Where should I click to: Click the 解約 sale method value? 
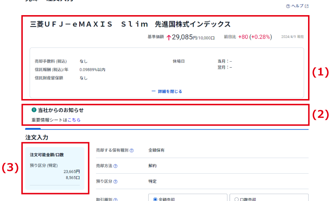(152, 166)
